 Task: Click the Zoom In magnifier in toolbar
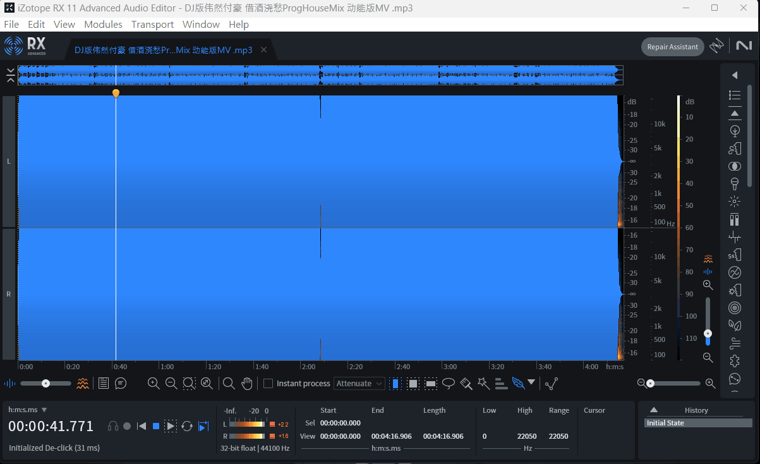[x=153, y=383]
